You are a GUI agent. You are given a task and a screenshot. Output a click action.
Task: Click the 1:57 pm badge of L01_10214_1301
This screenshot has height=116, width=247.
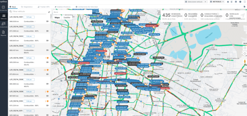(29, 17)
